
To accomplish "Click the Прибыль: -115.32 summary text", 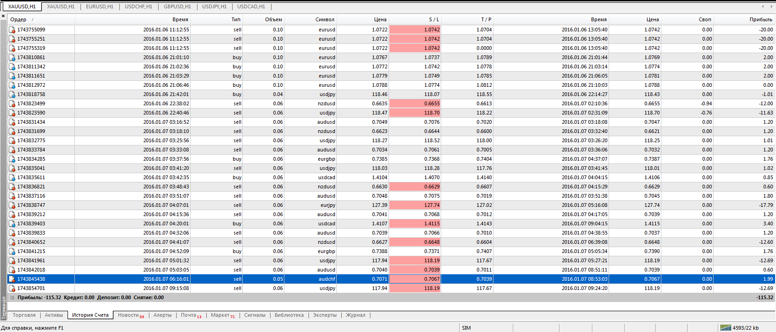I will [39, 298].
